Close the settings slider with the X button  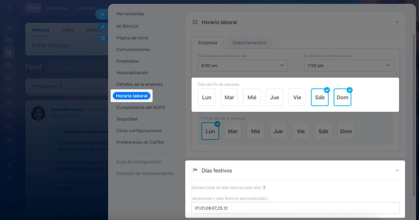point(102,14)
